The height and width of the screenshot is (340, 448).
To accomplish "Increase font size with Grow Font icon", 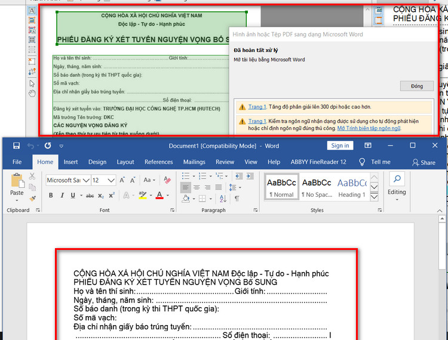I will click(122, 180).
